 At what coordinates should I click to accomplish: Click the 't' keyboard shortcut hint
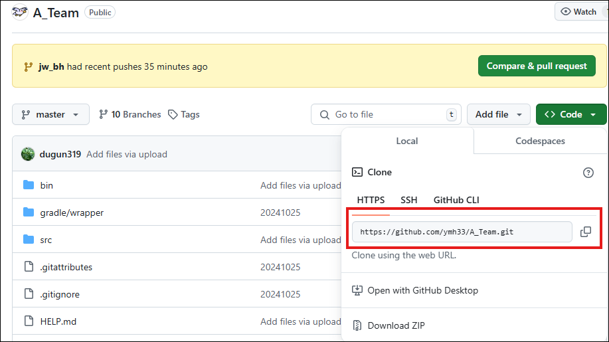click(x=452, y=114)
